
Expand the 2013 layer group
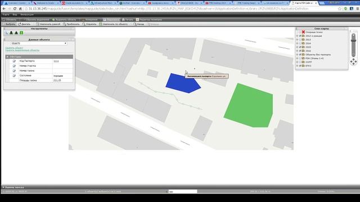click(298, 40)
